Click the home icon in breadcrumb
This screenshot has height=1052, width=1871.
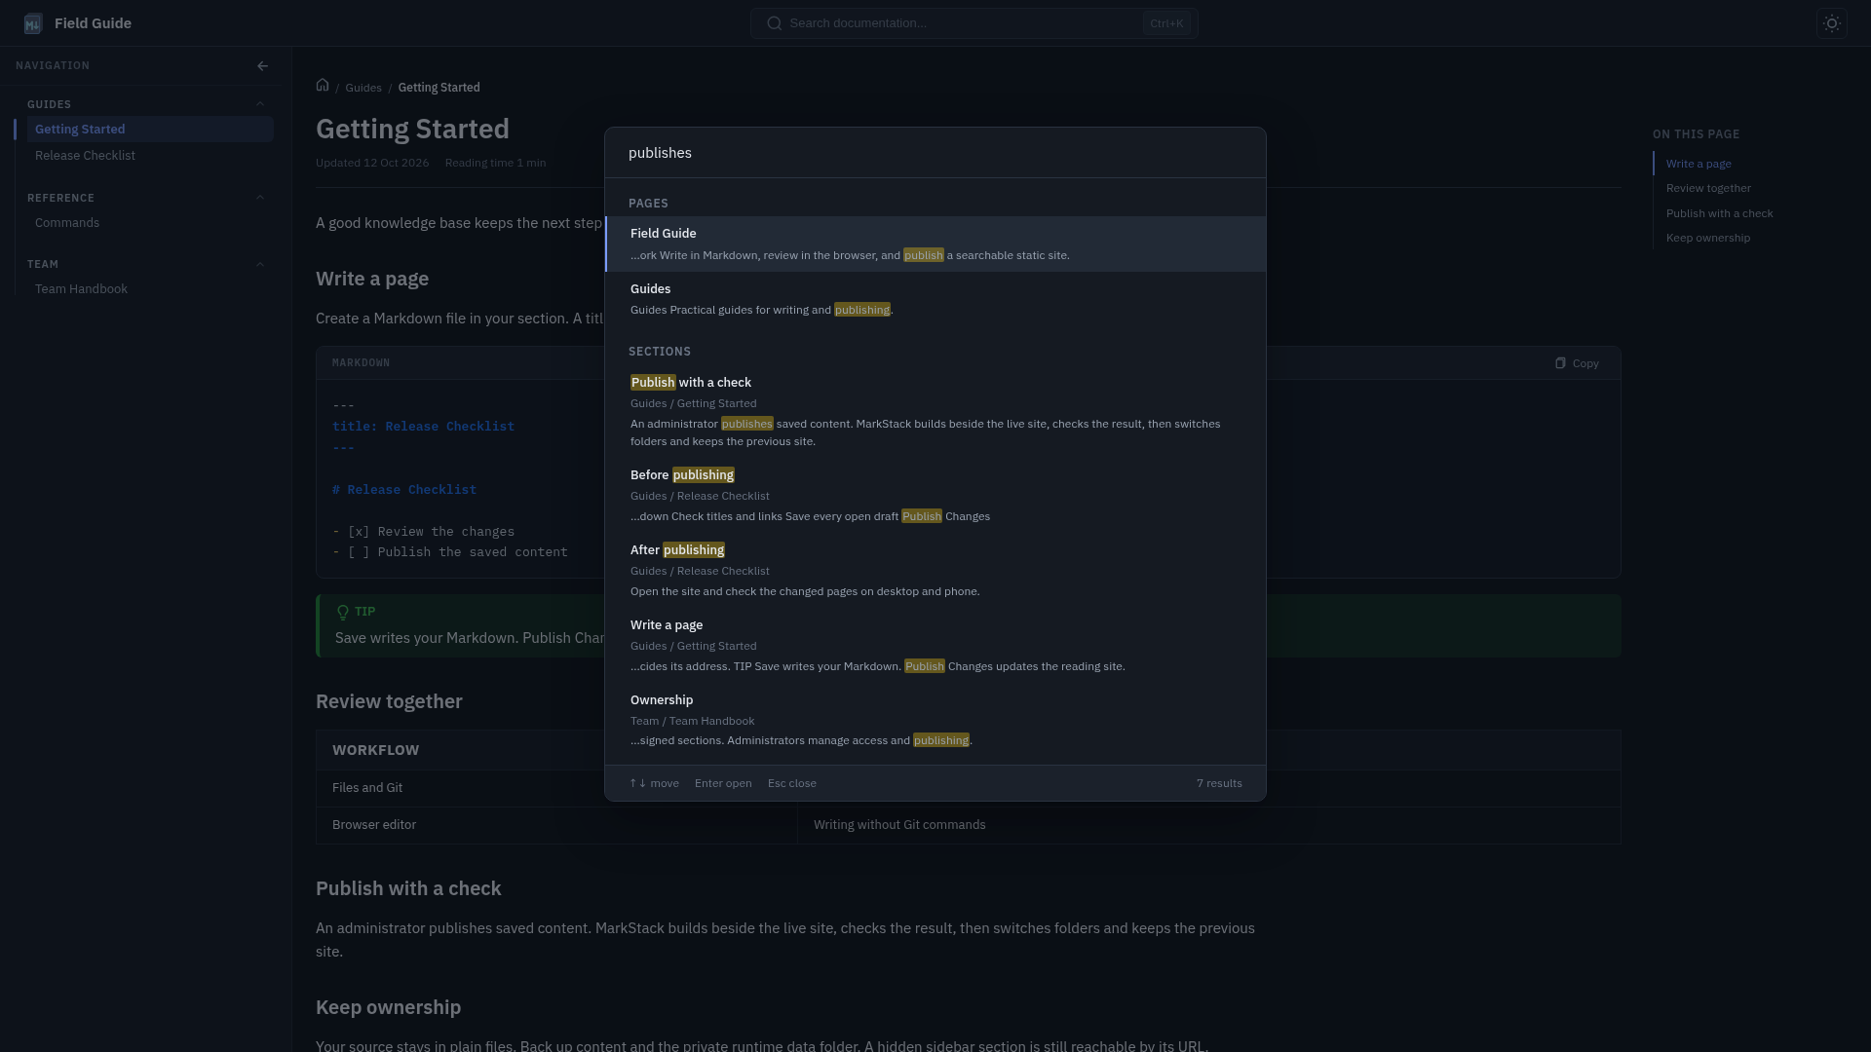coord(323,86)
